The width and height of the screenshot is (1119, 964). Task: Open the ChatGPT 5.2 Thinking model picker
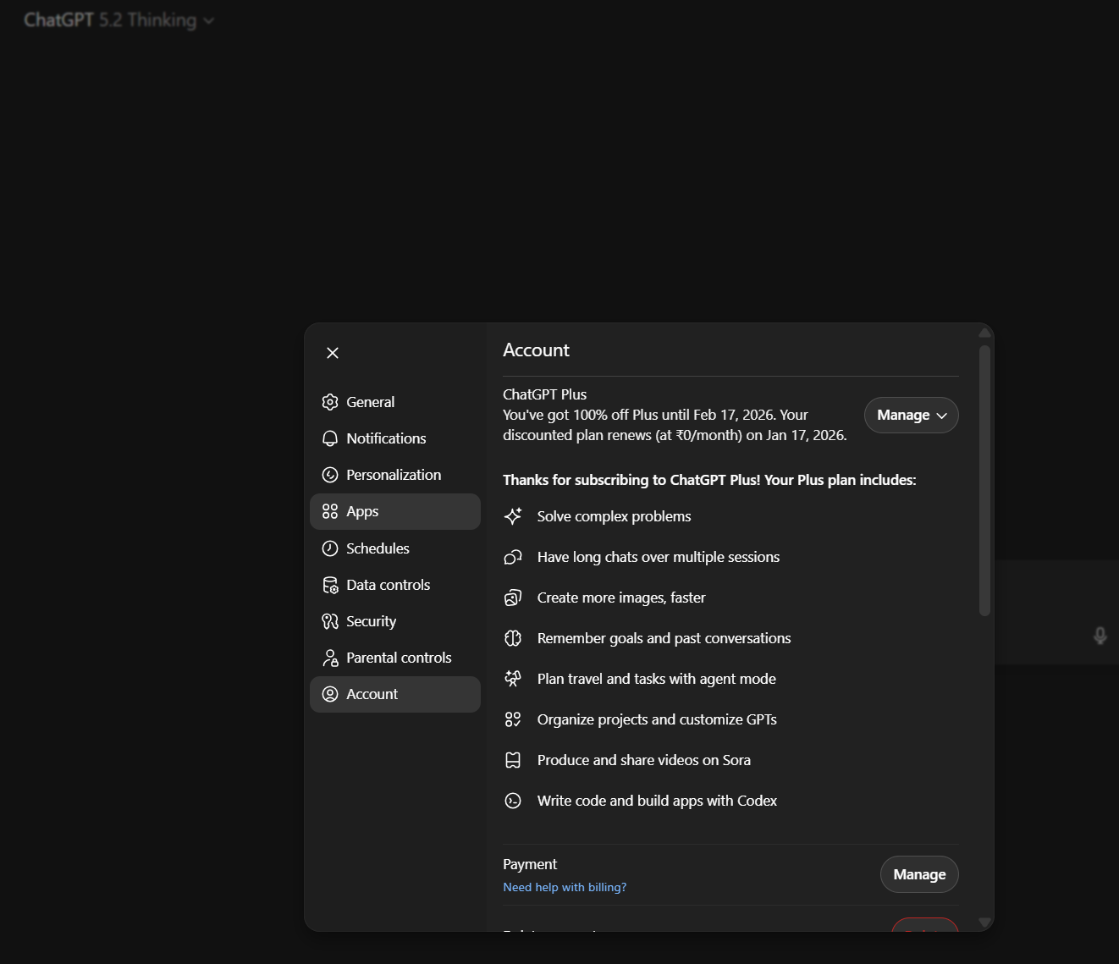pos(119,19)
